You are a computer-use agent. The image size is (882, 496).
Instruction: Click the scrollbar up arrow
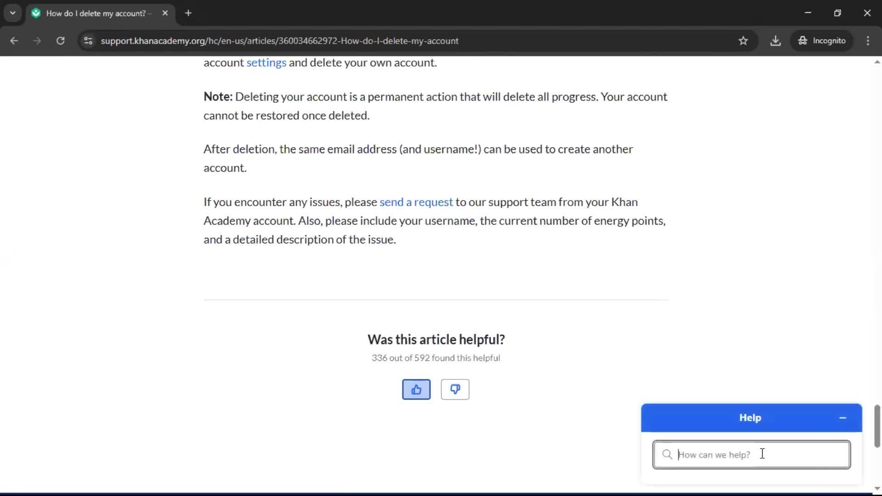pos(877,62)
